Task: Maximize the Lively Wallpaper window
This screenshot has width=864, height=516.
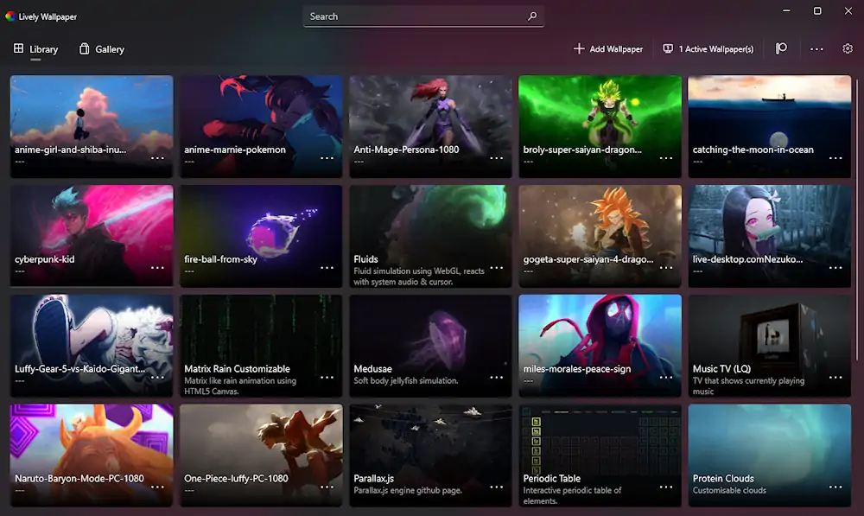Action: pos(817,11)
